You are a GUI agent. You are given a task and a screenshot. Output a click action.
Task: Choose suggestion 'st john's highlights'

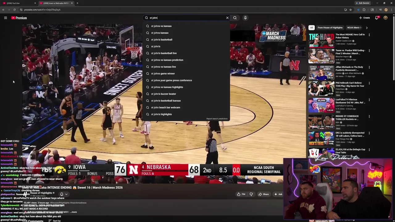pyautogui.click(x=186, y=114)
